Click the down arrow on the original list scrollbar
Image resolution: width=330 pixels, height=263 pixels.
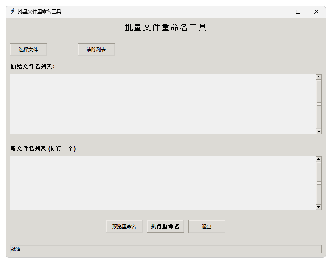(x=318, y=131)
